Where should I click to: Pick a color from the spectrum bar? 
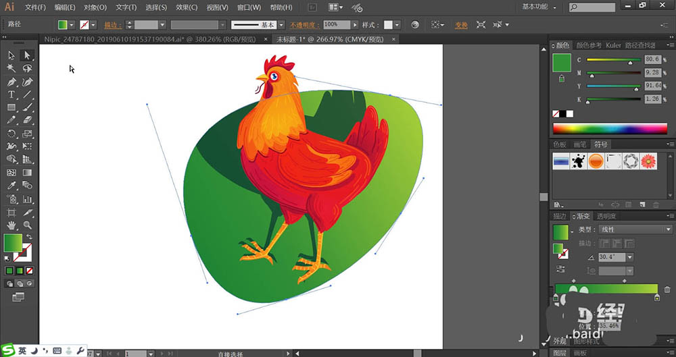click(610, 128)
